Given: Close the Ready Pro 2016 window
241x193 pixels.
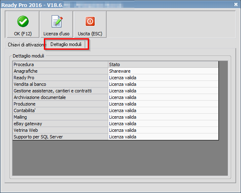Looking at the screenshot, I should pyautogui.click(x=236, y=5).
